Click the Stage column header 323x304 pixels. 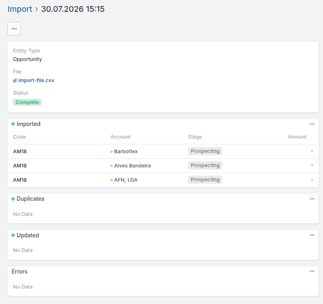[195, 137]
